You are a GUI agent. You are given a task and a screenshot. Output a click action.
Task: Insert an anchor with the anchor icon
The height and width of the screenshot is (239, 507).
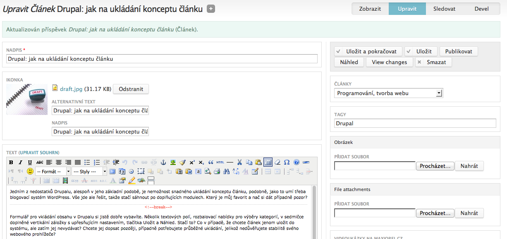[x=163, y=162]
